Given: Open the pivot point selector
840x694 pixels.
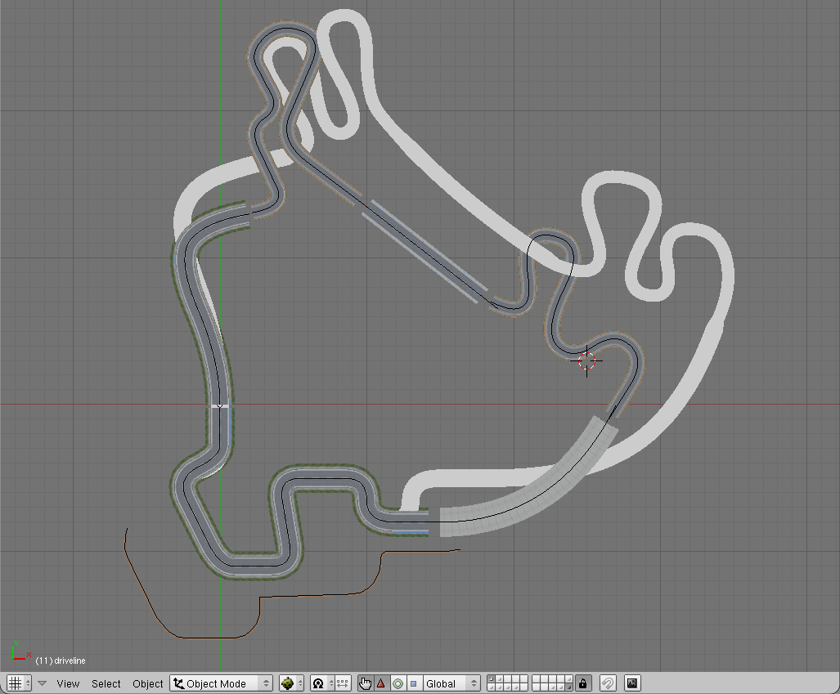Looking at the screenshot, I should (320, 683).
